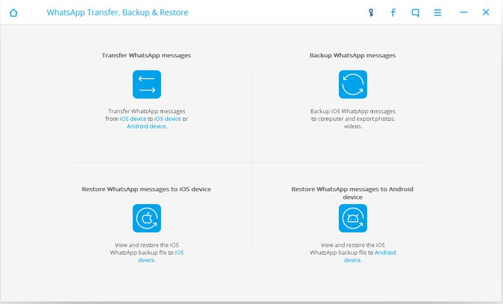Click second 'iOS device' link before 'or'
The image size is (503, 304).
(167, 119)
